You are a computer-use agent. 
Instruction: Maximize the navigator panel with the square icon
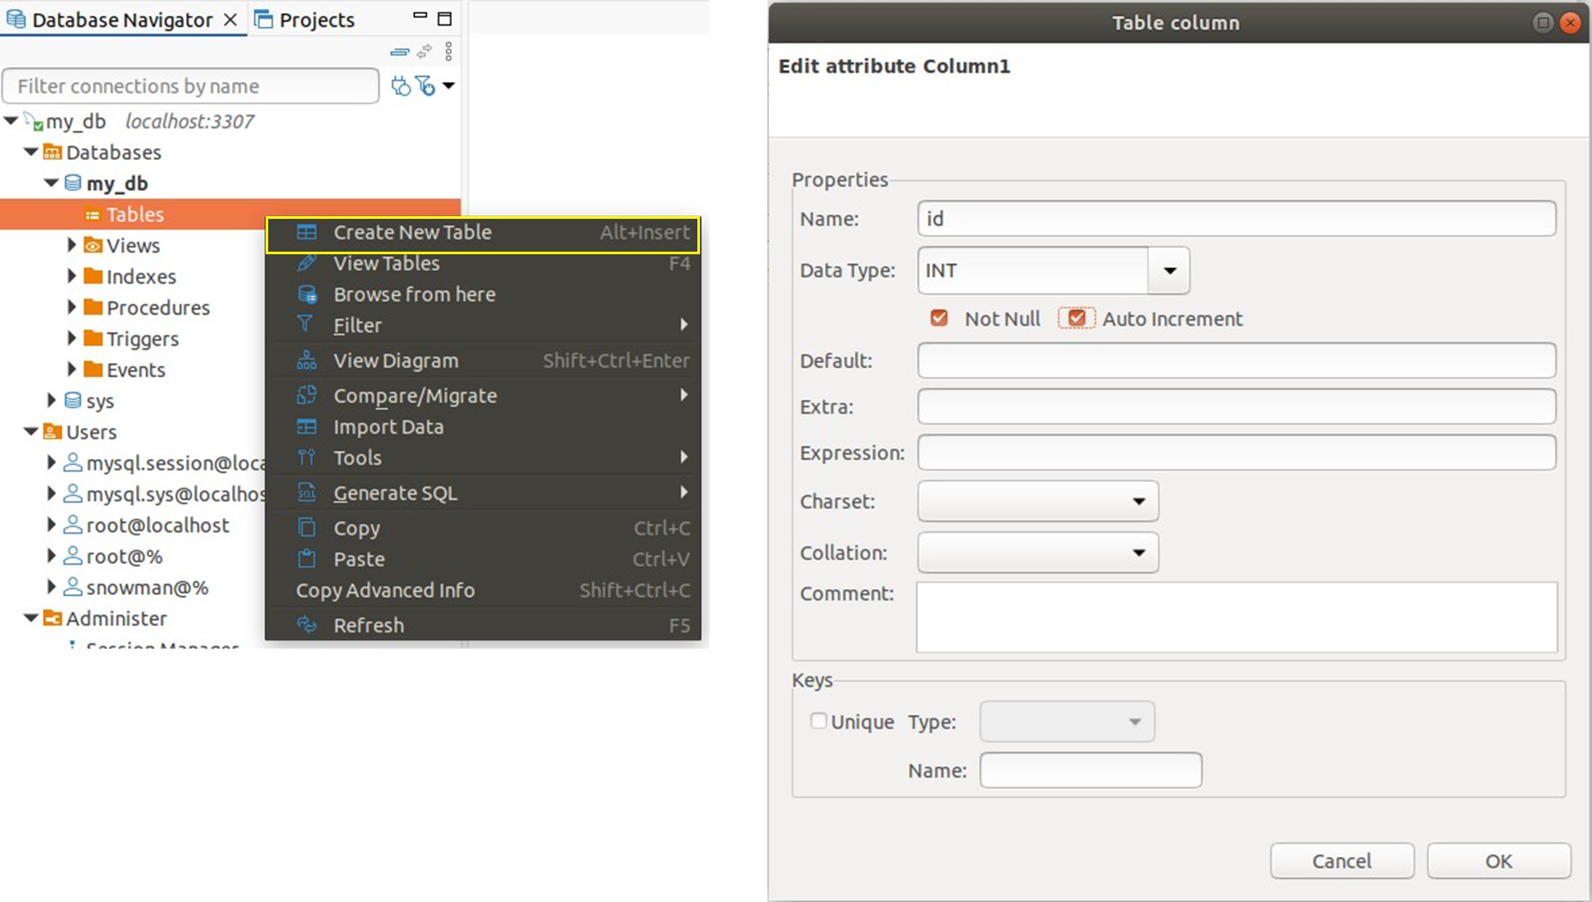(x=445, y=18)
